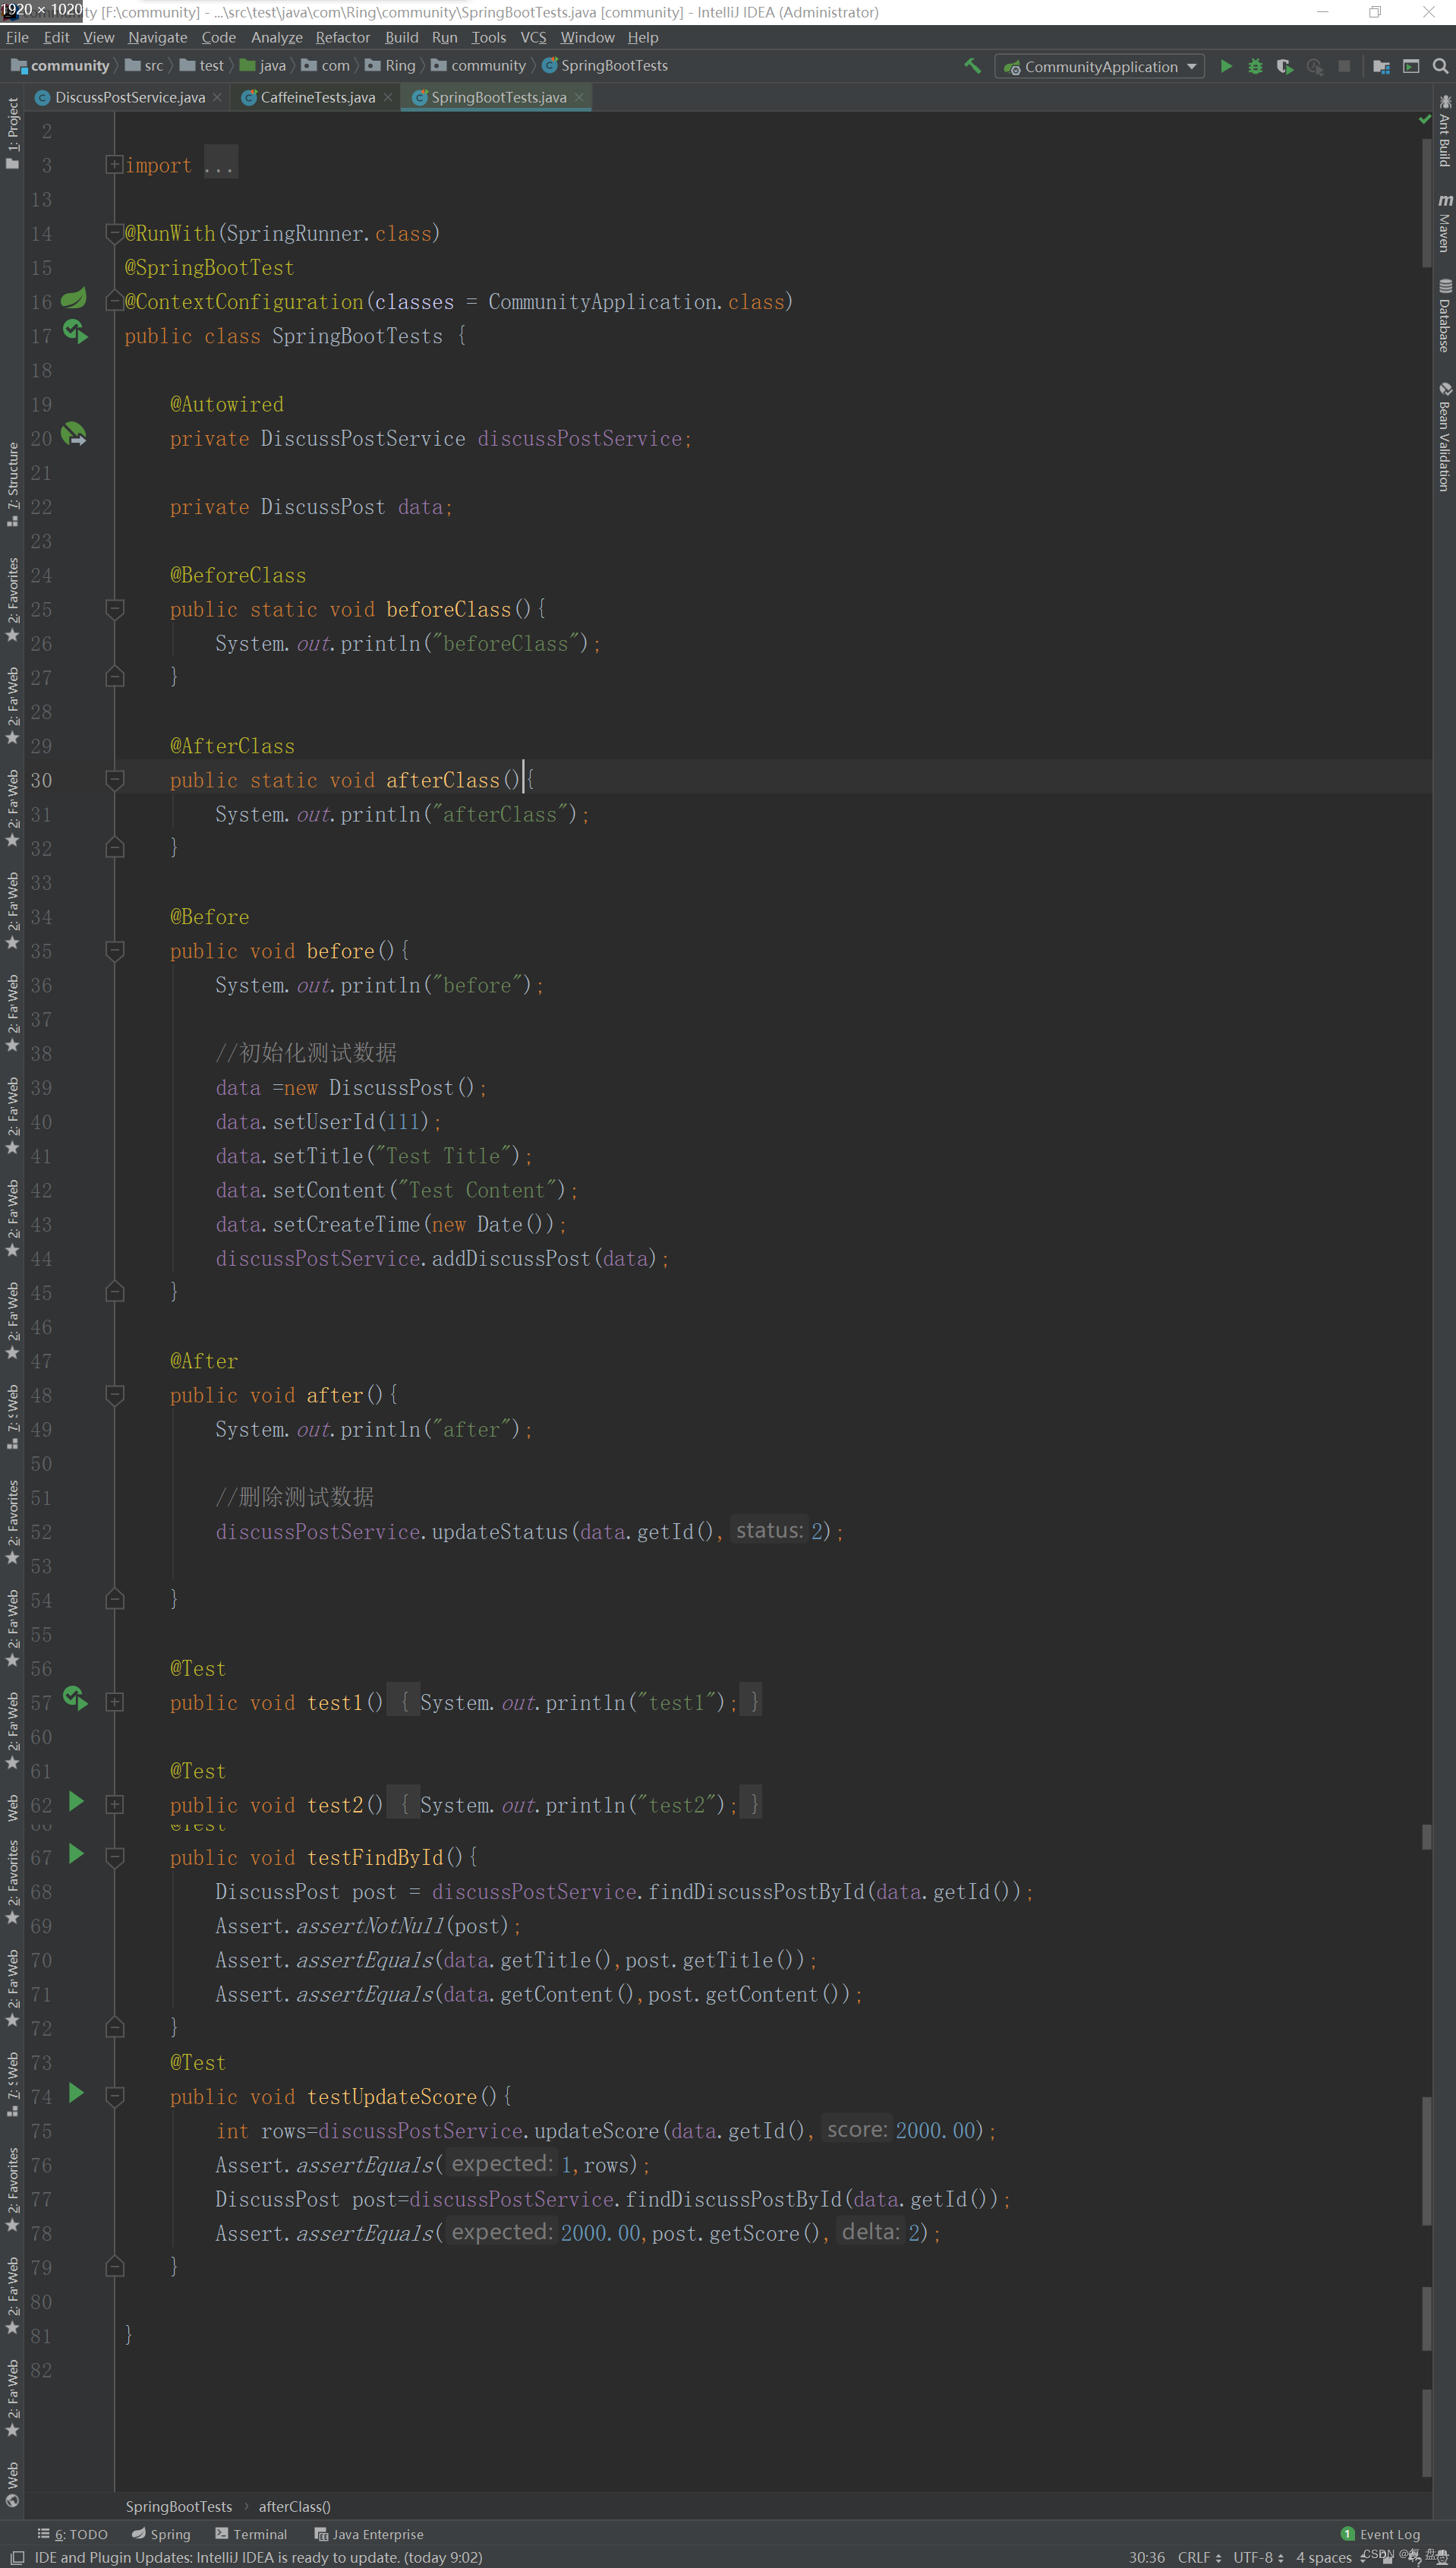This screenshot has height=2568, width=1456.
Task: Expand the folded test1 method body
Action: tap(115, 1702)
